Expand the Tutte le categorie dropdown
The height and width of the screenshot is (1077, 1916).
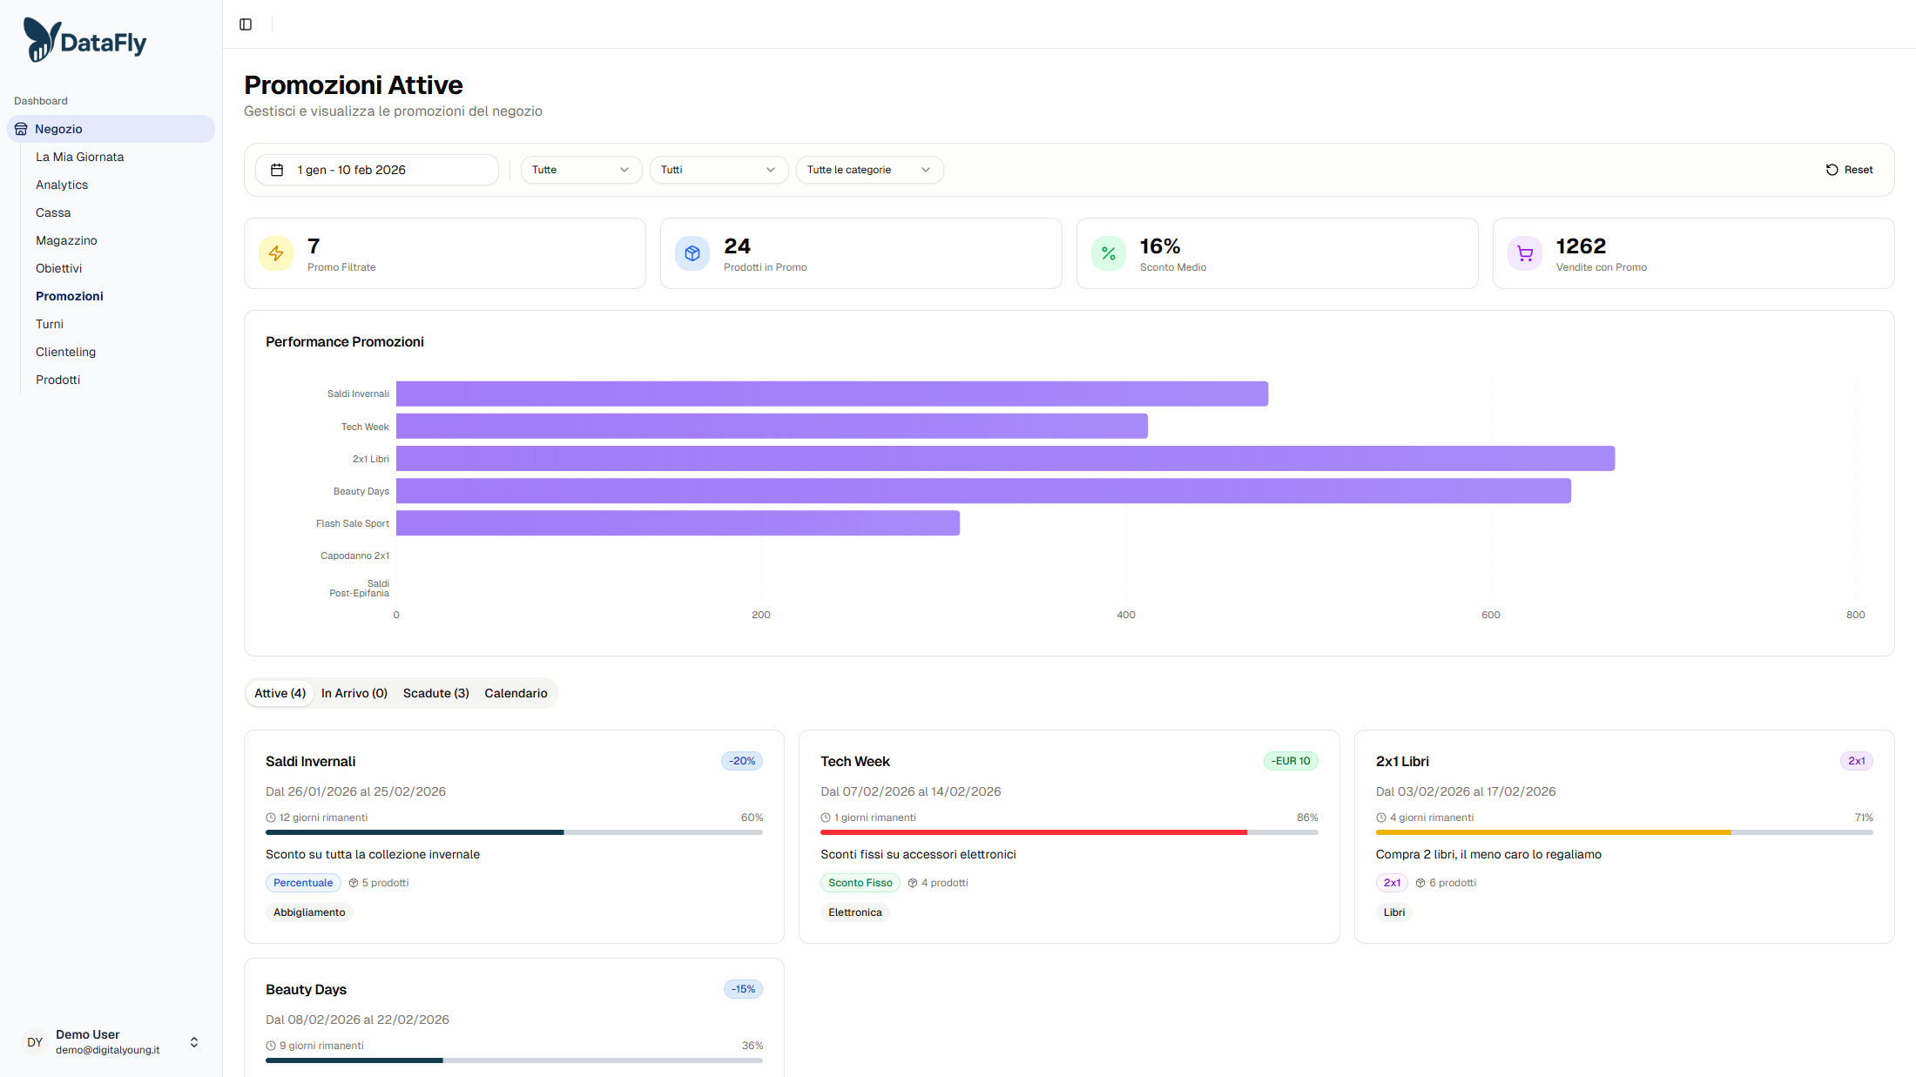coord(869,170)
